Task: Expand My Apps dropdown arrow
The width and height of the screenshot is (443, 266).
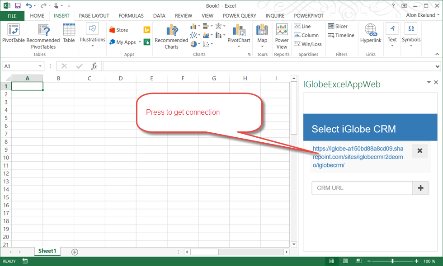Action: point(140,42)
